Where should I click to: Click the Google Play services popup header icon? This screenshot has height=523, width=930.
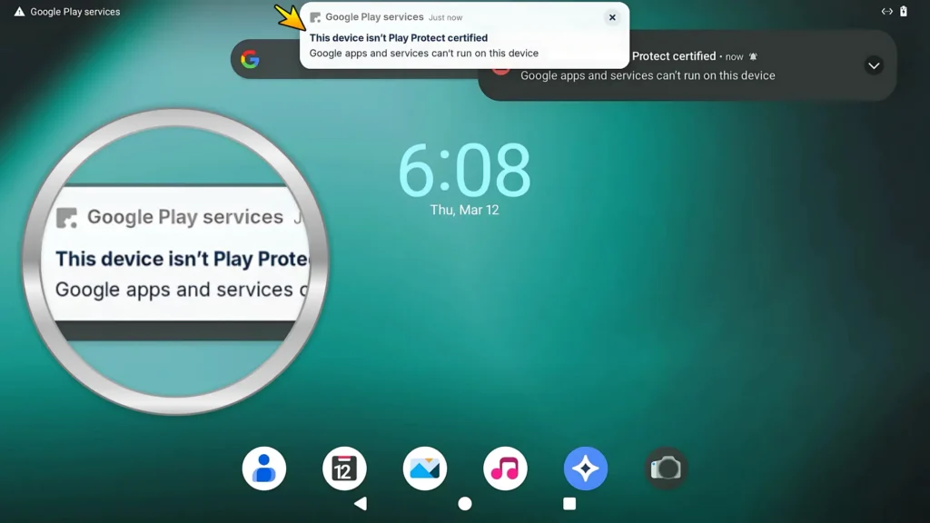[x=315, y=17]
